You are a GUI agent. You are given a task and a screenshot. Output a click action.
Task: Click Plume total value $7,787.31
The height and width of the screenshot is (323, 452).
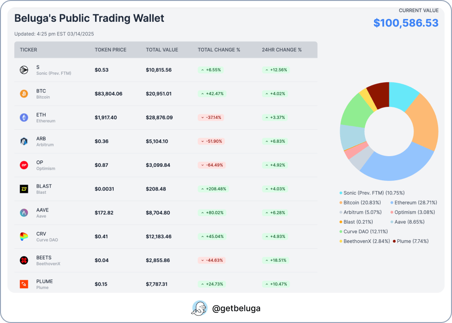[x=156, y=284]
